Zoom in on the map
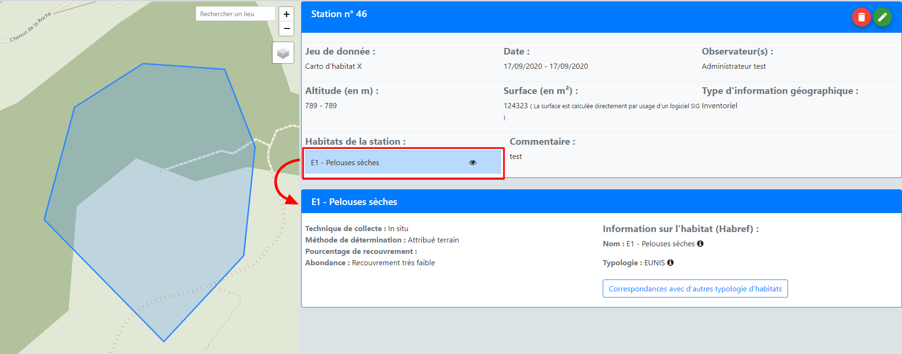Viewport: 902px width, 354px height. (286, 14)
